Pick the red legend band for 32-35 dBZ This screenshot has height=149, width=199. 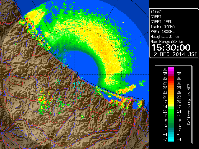click(171, 79)
